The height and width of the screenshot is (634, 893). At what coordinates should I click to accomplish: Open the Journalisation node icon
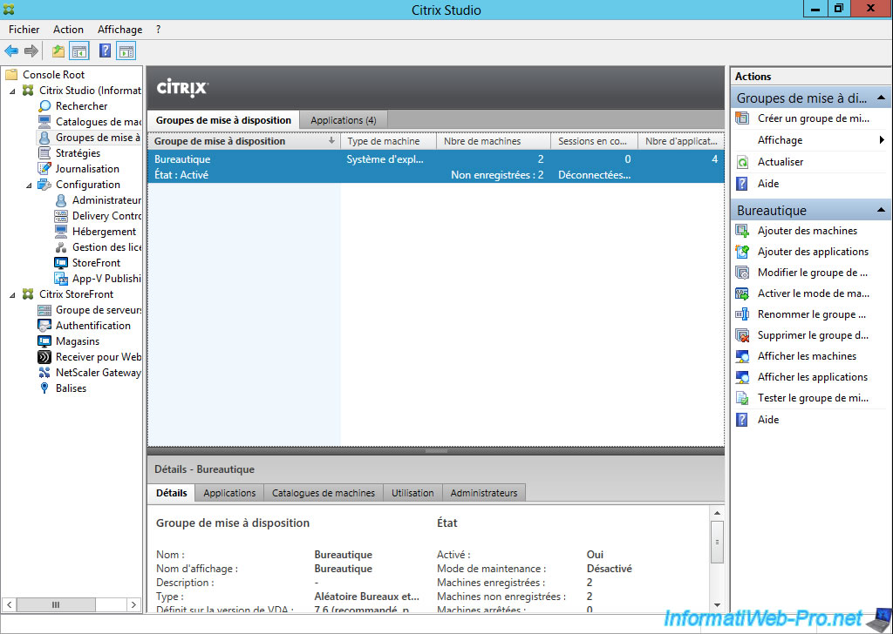(44, 168)
